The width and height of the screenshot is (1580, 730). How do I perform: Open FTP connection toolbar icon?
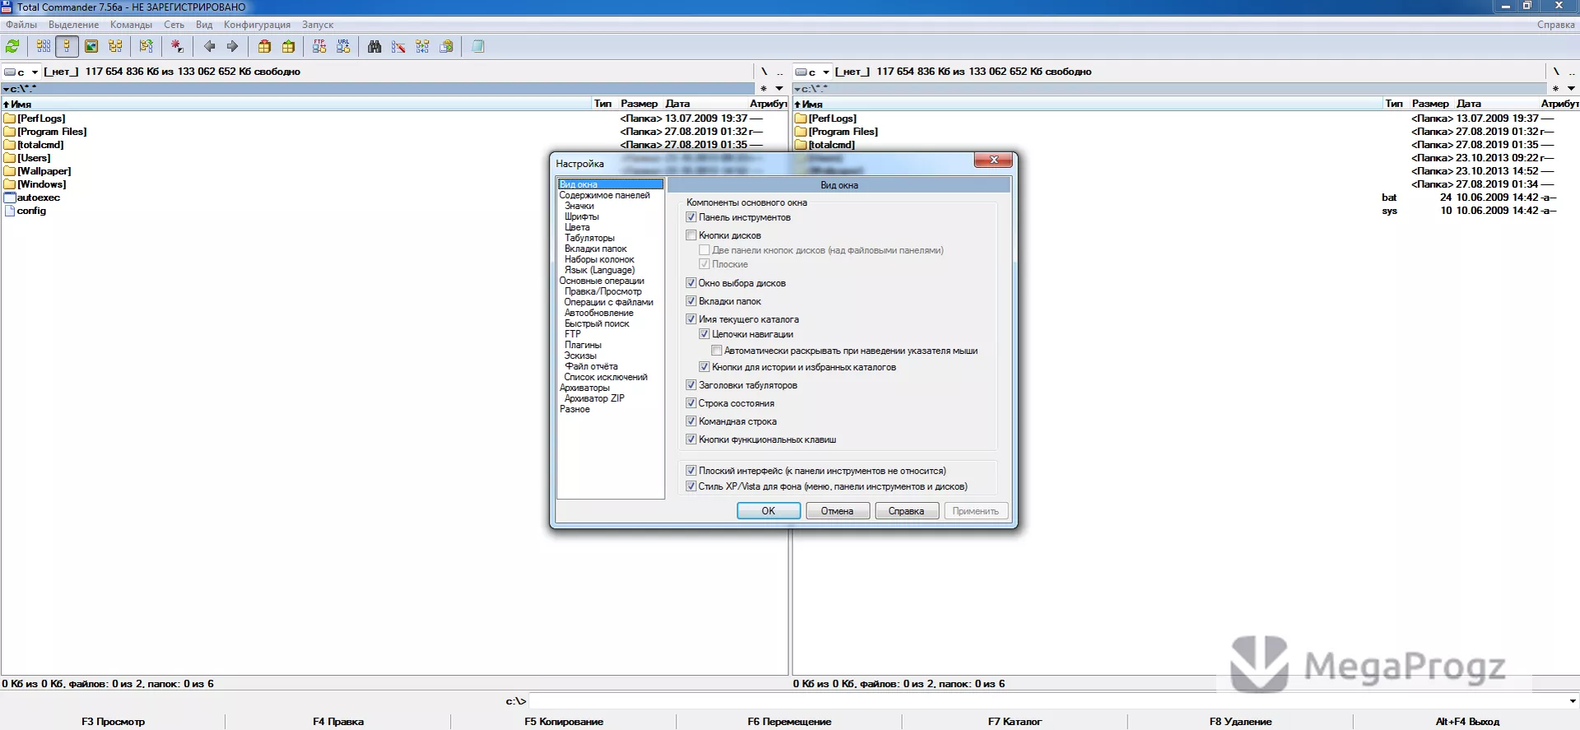(319, 47)
